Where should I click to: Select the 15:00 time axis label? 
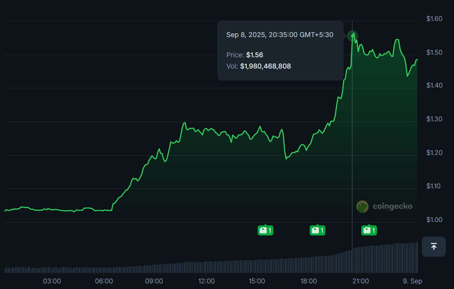point(257,281)
